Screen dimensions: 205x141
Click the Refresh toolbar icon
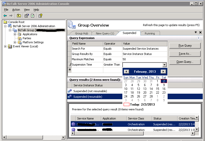(x=33, y=16)
